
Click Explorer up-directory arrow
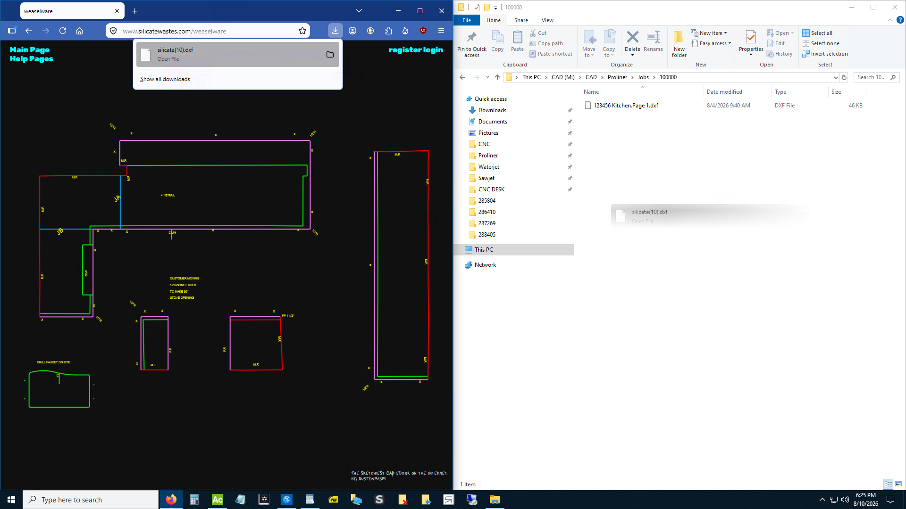(x=497, y=77)
